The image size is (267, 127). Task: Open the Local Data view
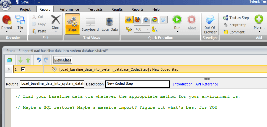tap(110, 24)
